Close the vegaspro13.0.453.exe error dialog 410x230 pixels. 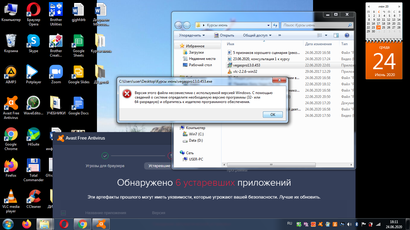(279, 80)
